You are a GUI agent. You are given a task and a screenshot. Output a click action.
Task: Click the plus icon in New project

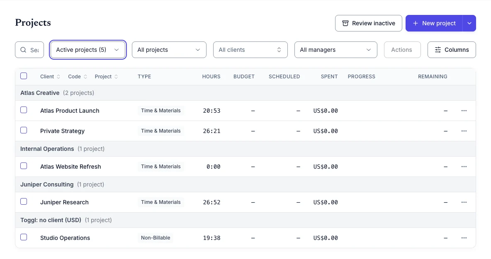click(415, 23)
